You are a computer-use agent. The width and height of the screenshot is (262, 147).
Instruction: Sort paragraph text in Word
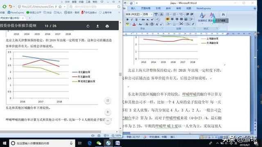188,24
